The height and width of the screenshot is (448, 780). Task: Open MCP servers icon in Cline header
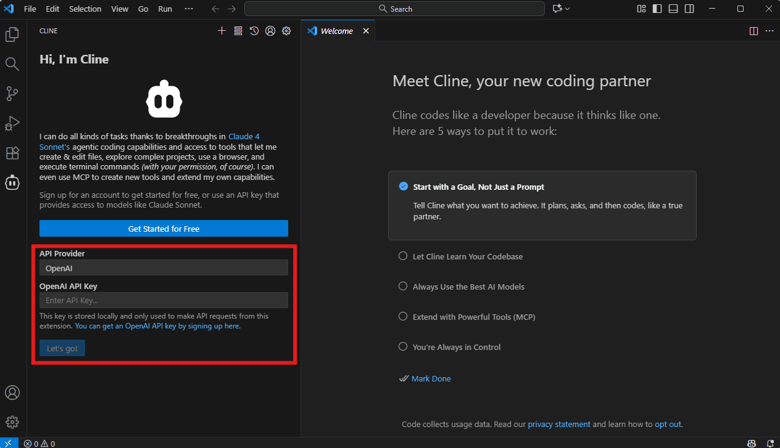tap(238, 31)
